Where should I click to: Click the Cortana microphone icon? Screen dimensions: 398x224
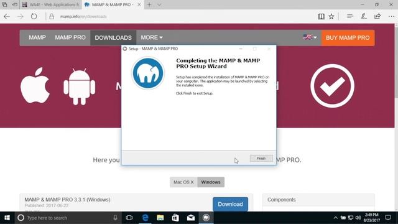coord(115,218)
